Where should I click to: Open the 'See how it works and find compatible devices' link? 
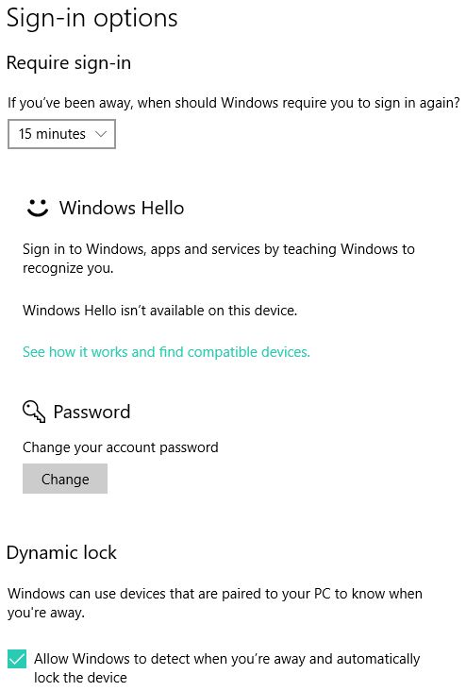coord(166,352)
